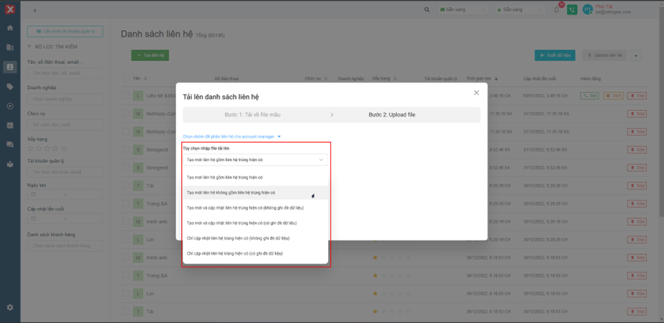Image resolution: width=664 pixels, height=323 pixels.
Task: Click the 'Tên, số điện thoại' search field
Action: [x=65, y=73]
